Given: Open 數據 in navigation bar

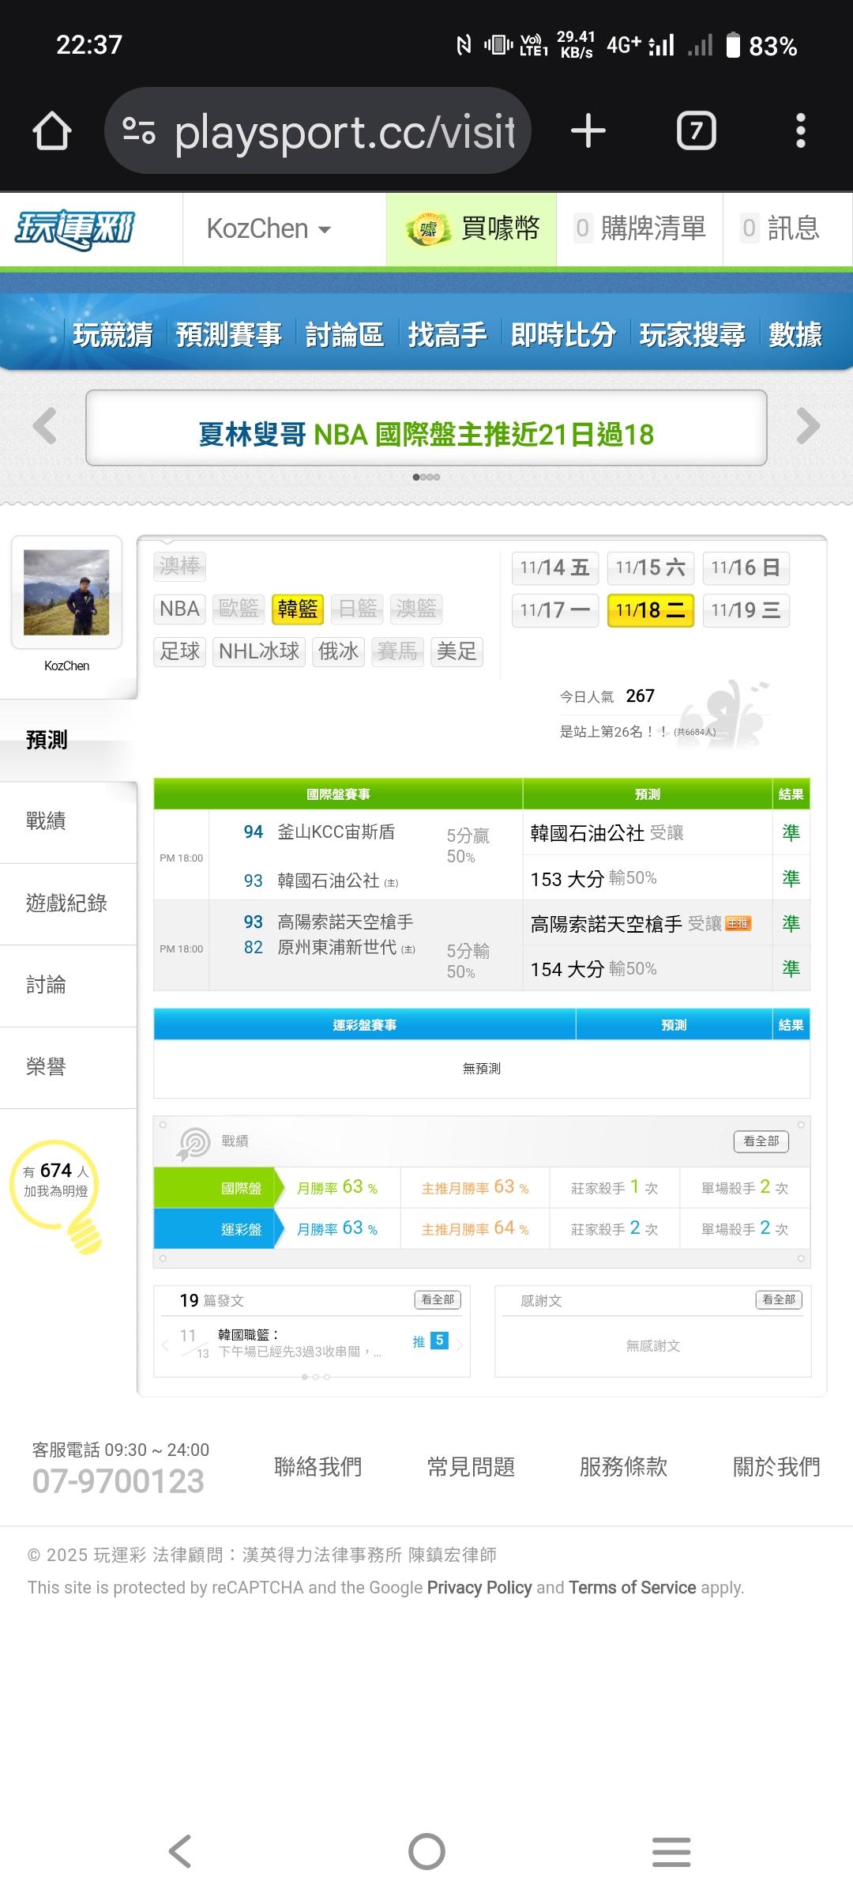Looking at the screenshot, I should (x=795, y=334).
